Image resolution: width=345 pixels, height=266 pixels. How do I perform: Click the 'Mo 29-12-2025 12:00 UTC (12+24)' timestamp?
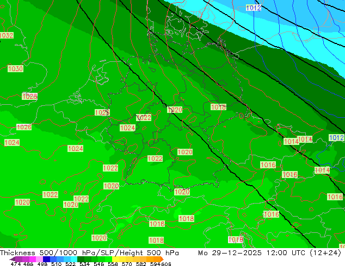pyautogui.click(x=269, y=253)
